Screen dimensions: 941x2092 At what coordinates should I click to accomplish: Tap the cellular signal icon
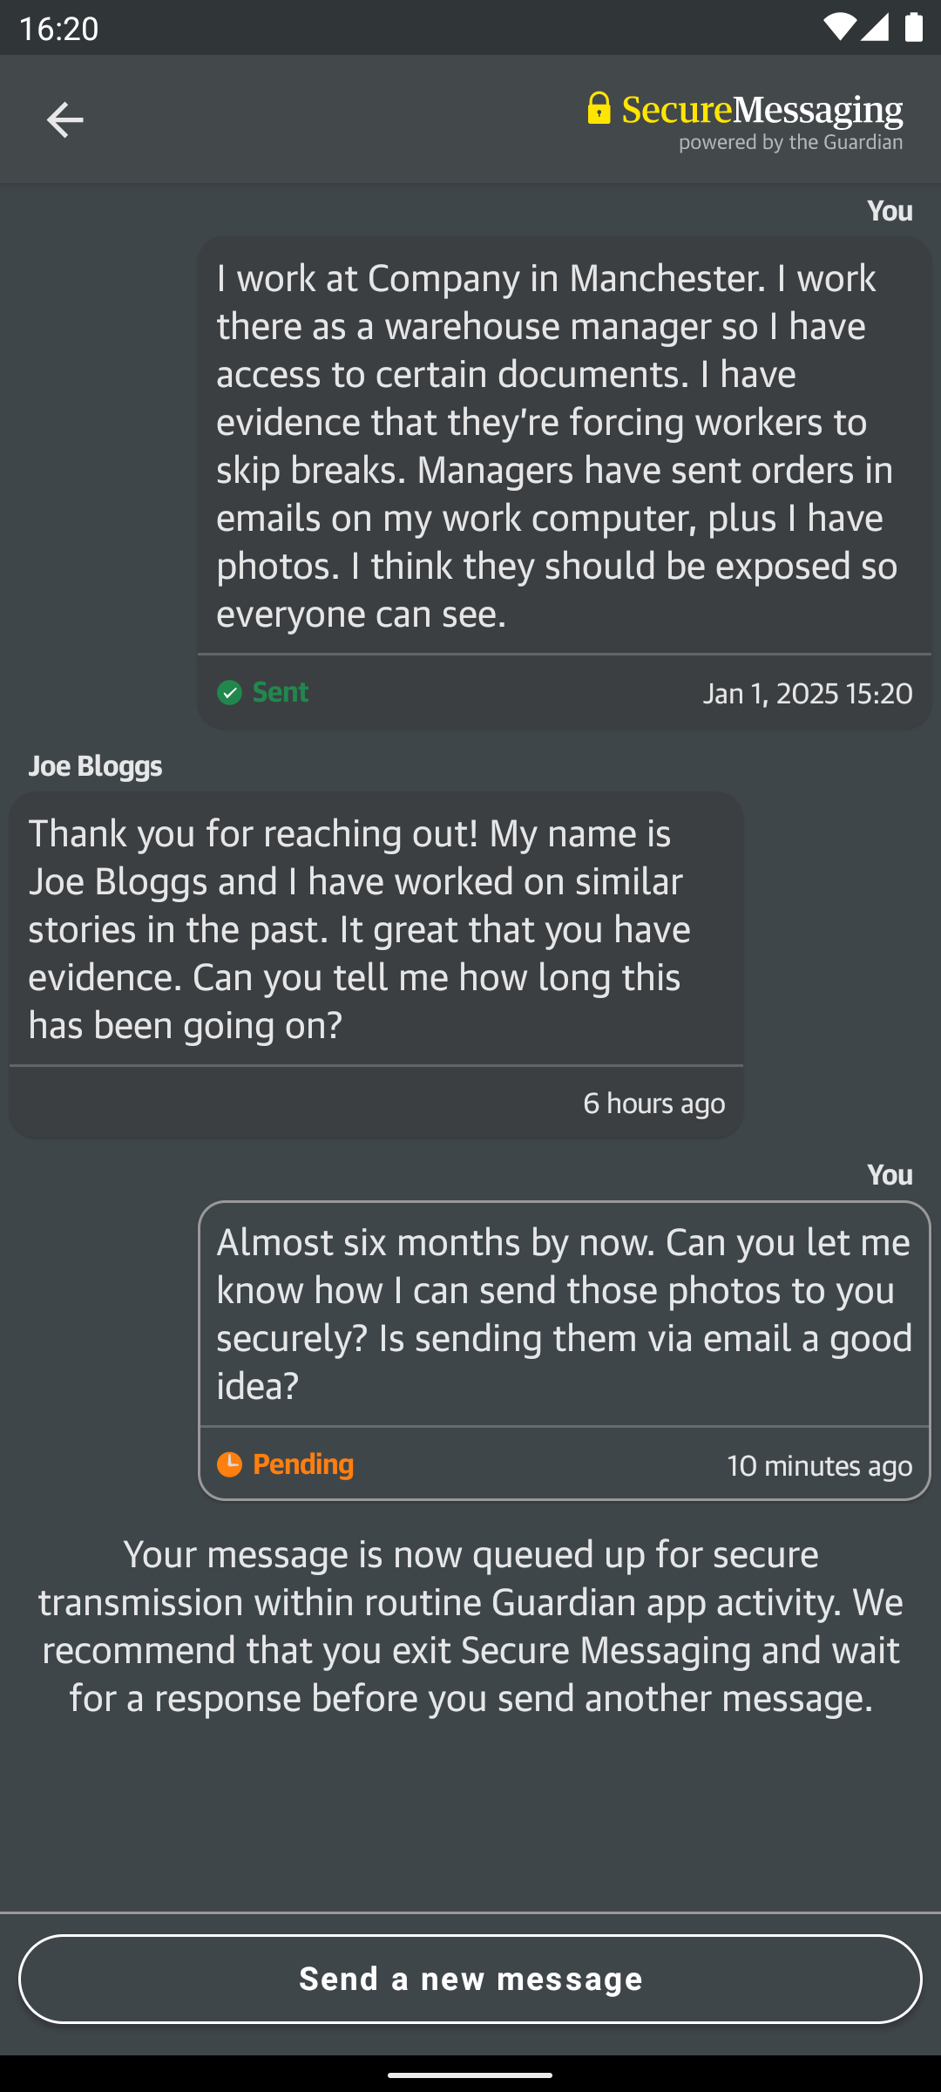(876, 28)
